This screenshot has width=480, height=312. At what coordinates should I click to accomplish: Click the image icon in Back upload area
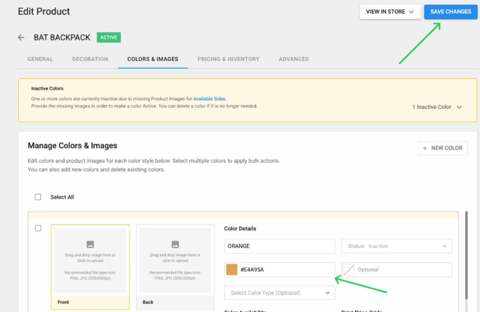pos(175,244)
